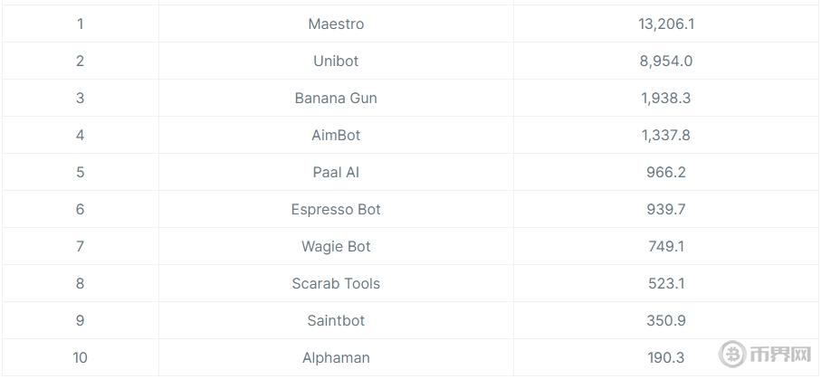Click the Saintbot table entry
The image size is (821, 379).
pos(336,321)
